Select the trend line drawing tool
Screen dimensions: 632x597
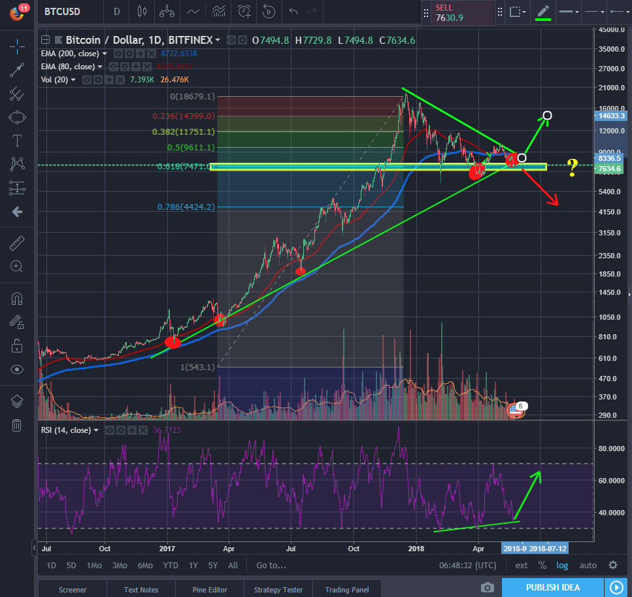(x=17, y=70)
